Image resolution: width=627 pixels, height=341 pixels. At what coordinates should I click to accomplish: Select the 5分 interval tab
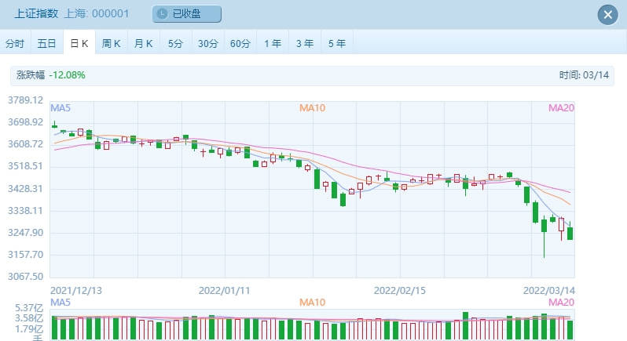click(175, 43)
